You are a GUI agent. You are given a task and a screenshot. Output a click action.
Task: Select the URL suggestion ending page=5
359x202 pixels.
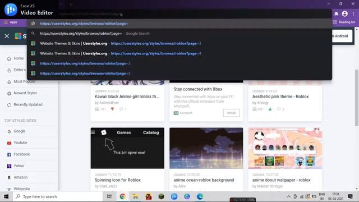tap(179, 74)
